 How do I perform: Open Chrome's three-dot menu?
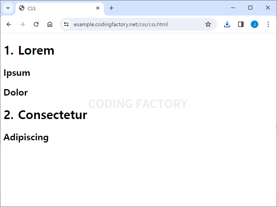268,24
